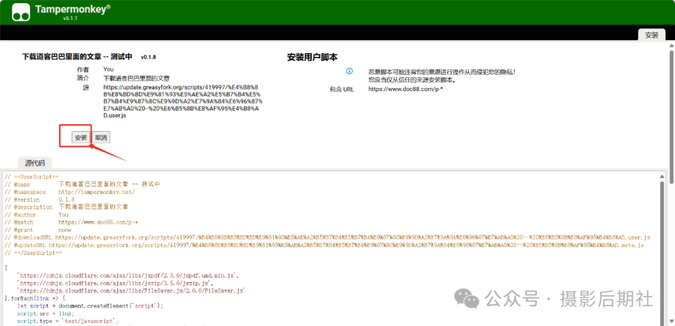Click the version label v0.1.8

(x=148, y=57)
